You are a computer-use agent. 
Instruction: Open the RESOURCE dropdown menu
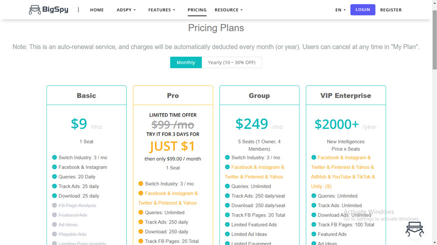(229, 10)
